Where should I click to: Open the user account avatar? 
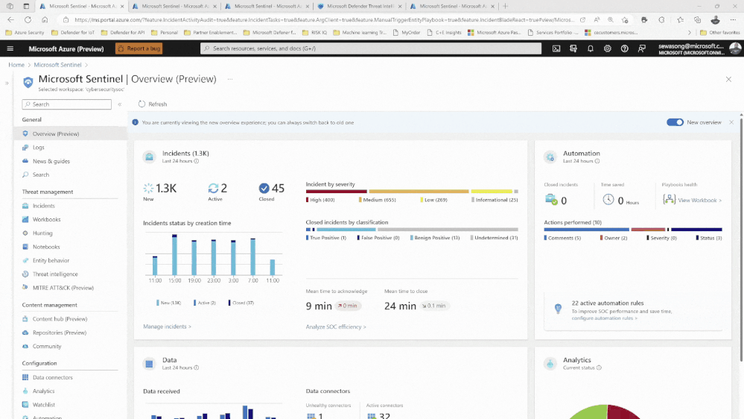735,48
